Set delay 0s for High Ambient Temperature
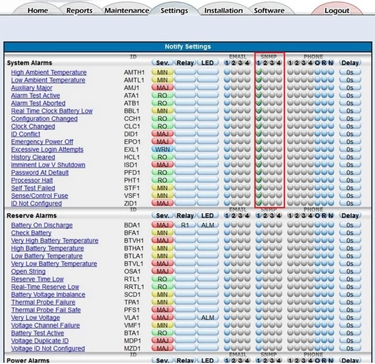Image resolution: width=375 pixels, height=364 pixels. pyautogui.click(x=350, y=72)
